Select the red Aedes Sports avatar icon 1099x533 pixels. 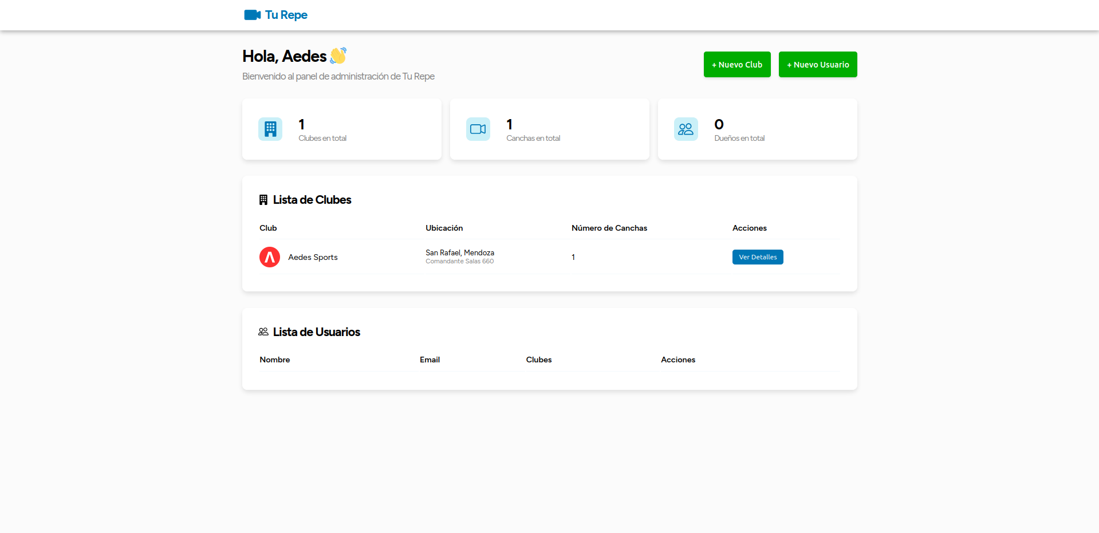[x=269, y=257]
